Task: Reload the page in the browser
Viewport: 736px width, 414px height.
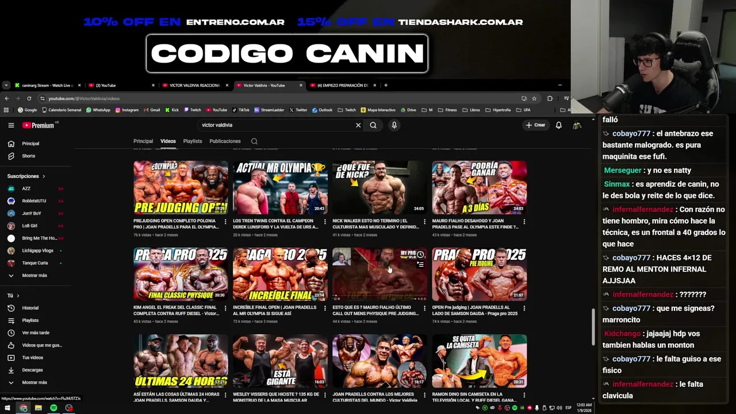Action: tap(29, 98)
